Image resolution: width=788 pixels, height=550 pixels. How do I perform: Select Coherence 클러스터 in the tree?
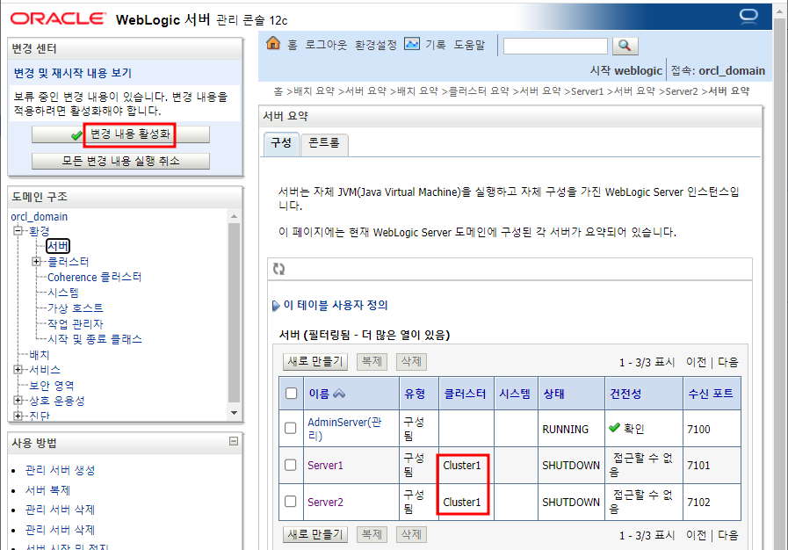coord(95,277)
